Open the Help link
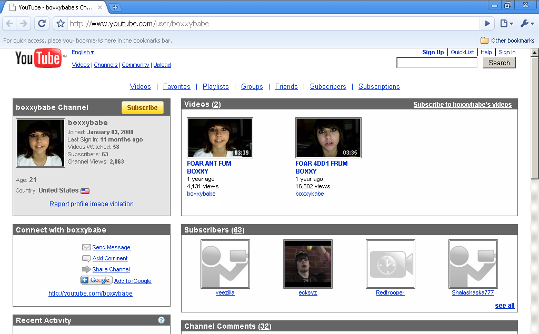The height and width of the screenshot is (334, 539). click(486, 52)
